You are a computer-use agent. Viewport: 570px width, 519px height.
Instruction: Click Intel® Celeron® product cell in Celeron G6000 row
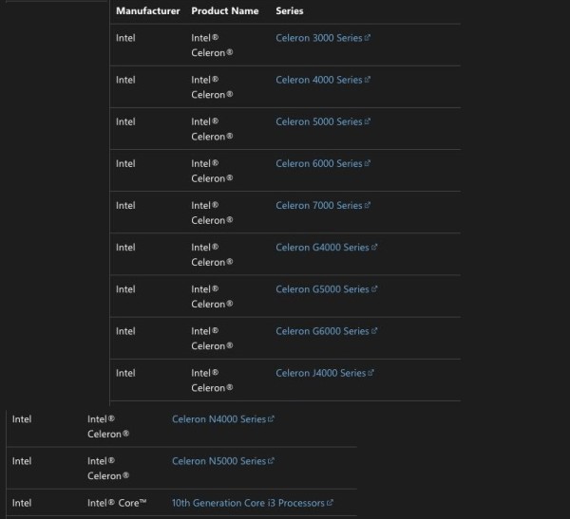pos(212,339)
